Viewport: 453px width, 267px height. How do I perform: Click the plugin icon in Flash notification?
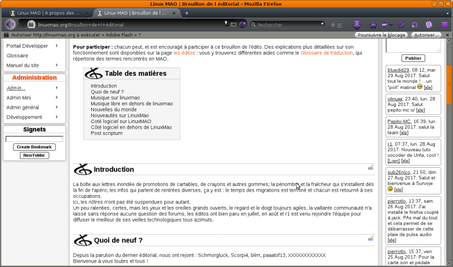pyautogui.click(x=6, y=35)
